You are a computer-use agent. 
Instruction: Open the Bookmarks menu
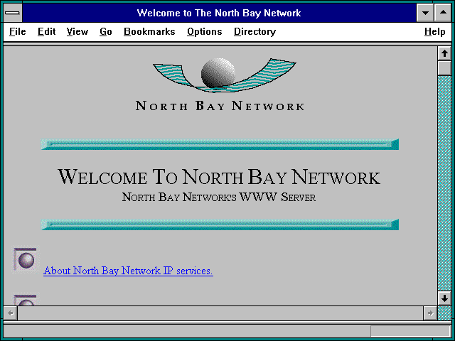pyautogui.click(x=149, y=31)
